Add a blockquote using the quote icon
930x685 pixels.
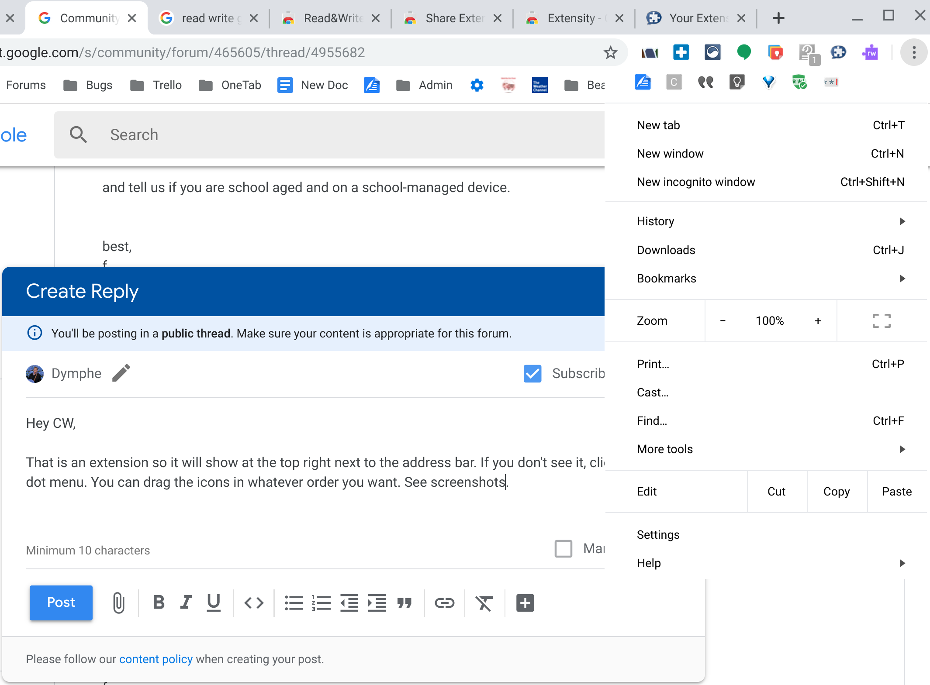(404, 603)
